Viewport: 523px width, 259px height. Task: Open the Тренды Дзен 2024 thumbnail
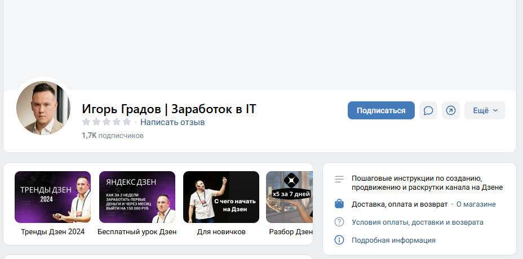[53, 197]
